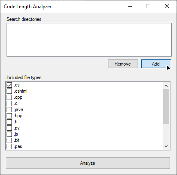Tick the .cpp checkbox
This screenshot has width=177, height=175.
click(x=9, y=97)
